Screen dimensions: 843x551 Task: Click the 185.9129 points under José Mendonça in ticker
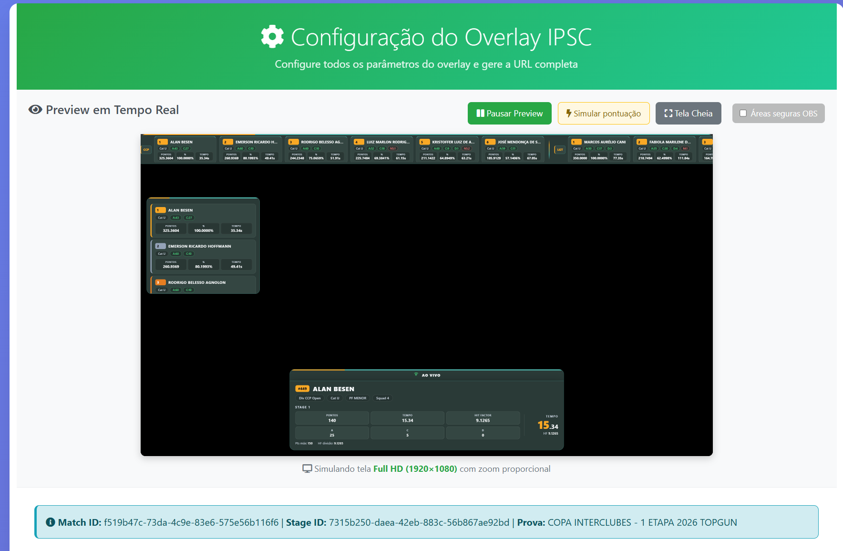tap(493, 158)
